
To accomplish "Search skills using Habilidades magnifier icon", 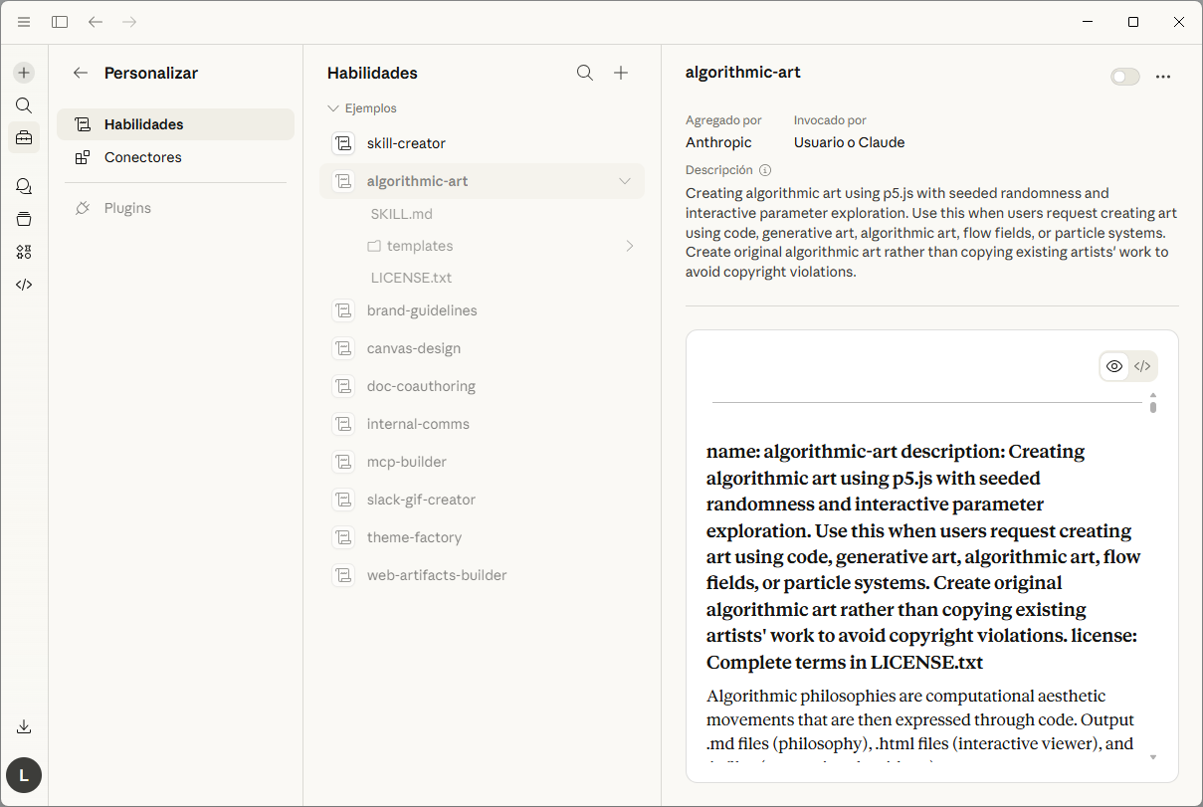I will [x=585, y=73].
